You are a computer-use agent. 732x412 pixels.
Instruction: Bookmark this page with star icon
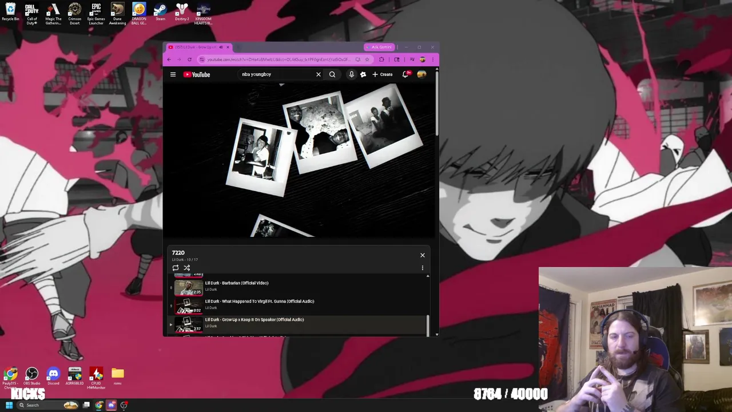tap(367, 60)
